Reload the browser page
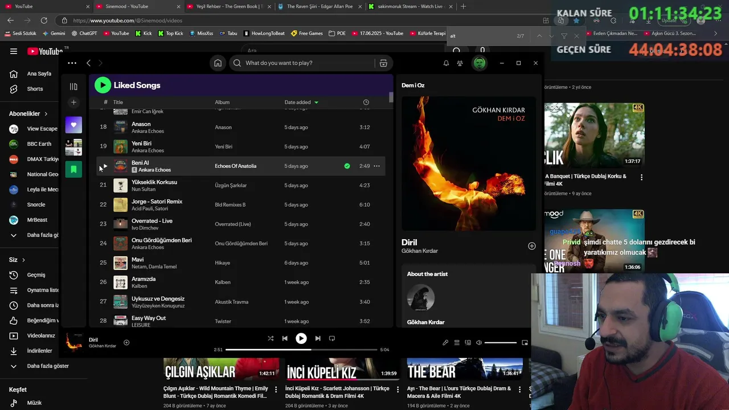Screen dimensions: 729x410 pyautogui.click(x=44, y=20)
